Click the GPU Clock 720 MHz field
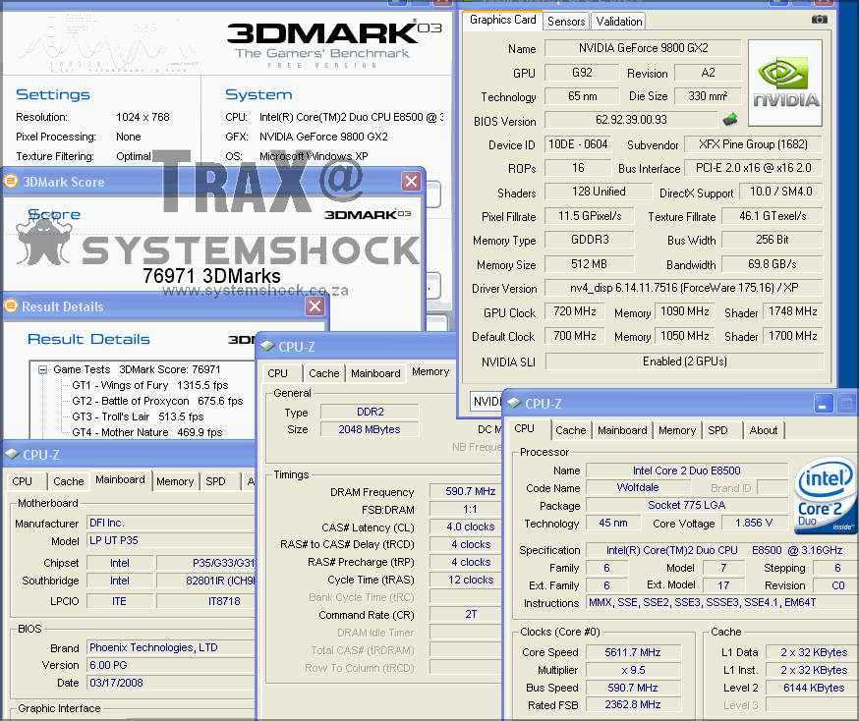The height and width of the screenshot is (721, 859). pyautogui.click(x=574, y=311)
